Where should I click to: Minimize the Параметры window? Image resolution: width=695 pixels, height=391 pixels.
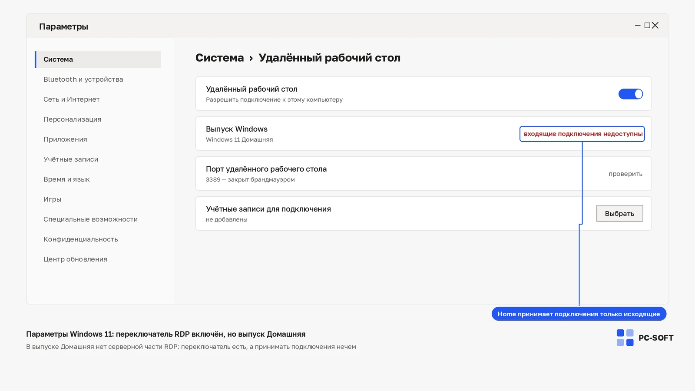point(638,26)
